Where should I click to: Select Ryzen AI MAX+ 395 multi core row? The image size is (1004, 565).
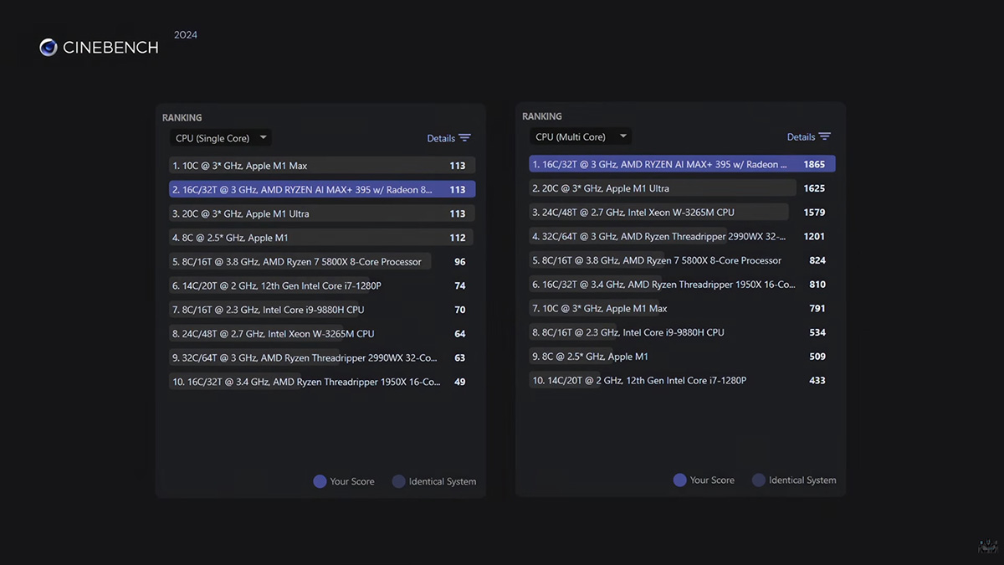pyautogui.click(x=682, y=164)
